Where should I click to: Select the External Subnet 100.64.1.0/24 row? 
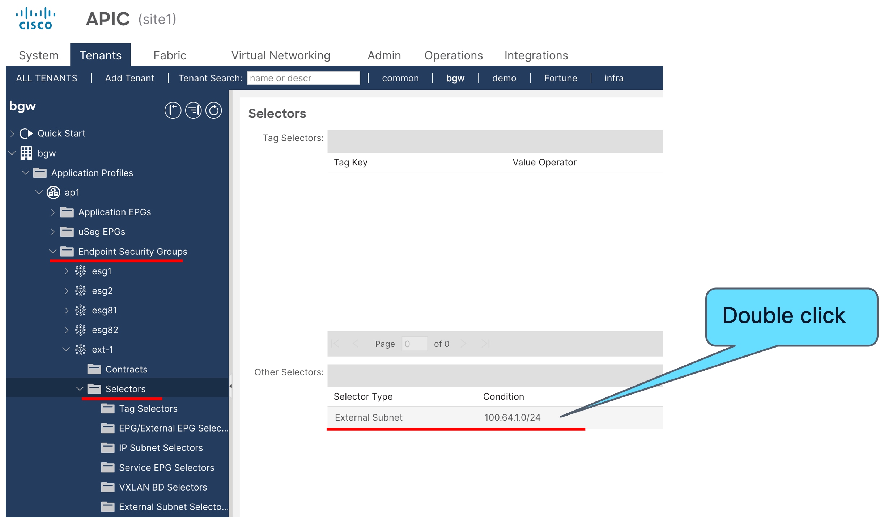[494, 417]
